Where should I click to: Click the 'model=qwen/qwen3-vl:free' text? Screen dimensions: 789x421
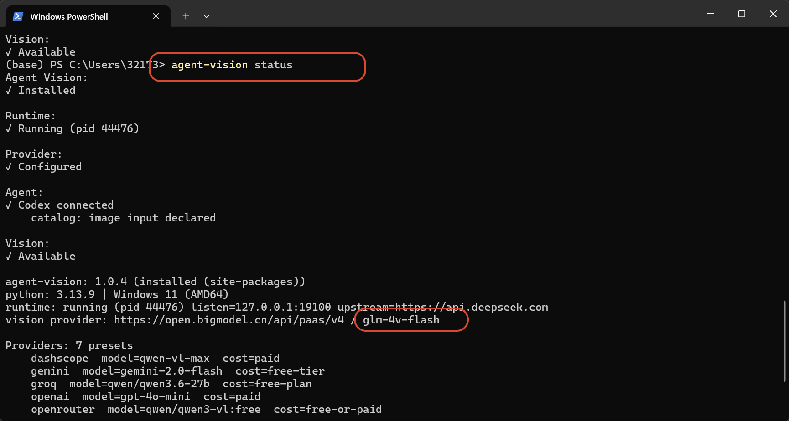pos(184,410)
